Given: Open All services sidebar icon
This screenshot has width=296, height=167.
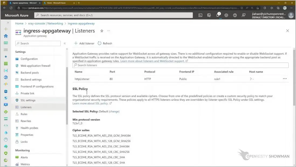Looking at the screenshot, I should [6, 50].
